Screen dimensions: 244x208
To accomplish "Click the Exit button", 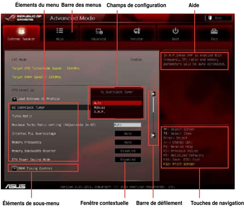I will [219, 18].
